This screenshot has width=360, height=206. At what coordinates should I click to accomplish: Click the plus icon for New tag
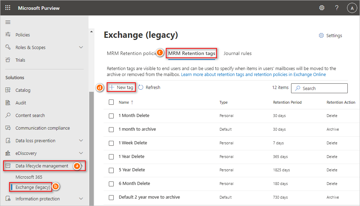[x=112, y=87]
